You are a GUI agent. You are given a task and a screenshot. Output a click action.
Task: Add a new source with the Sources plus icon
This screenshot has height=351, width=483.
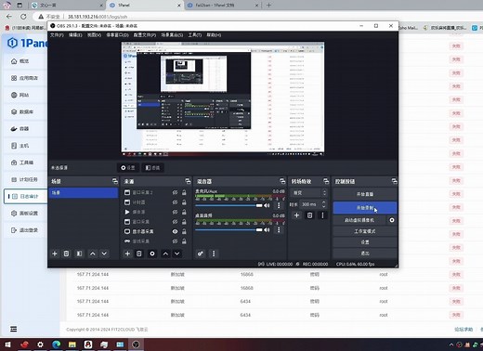127,253
